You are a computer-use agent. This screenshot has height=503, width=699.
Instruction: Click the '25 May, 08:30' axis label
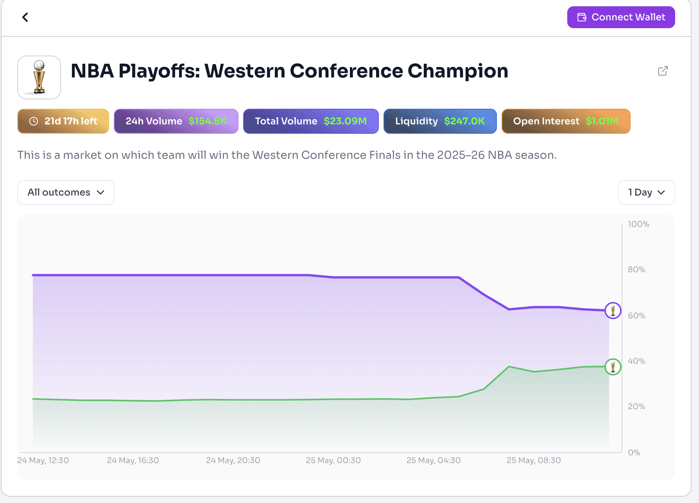click(534, 460)
